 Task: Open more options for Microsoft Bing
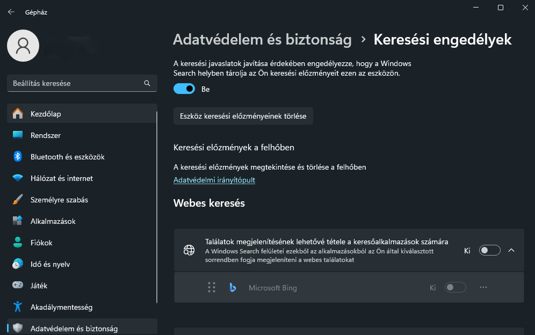[483, 288]
